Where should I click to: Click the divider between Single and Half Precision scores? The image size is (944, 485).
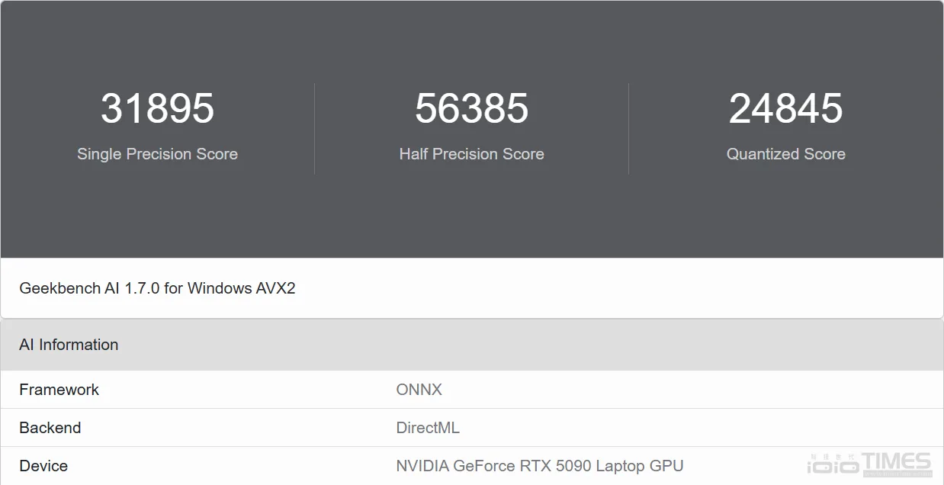pos(315,129)
